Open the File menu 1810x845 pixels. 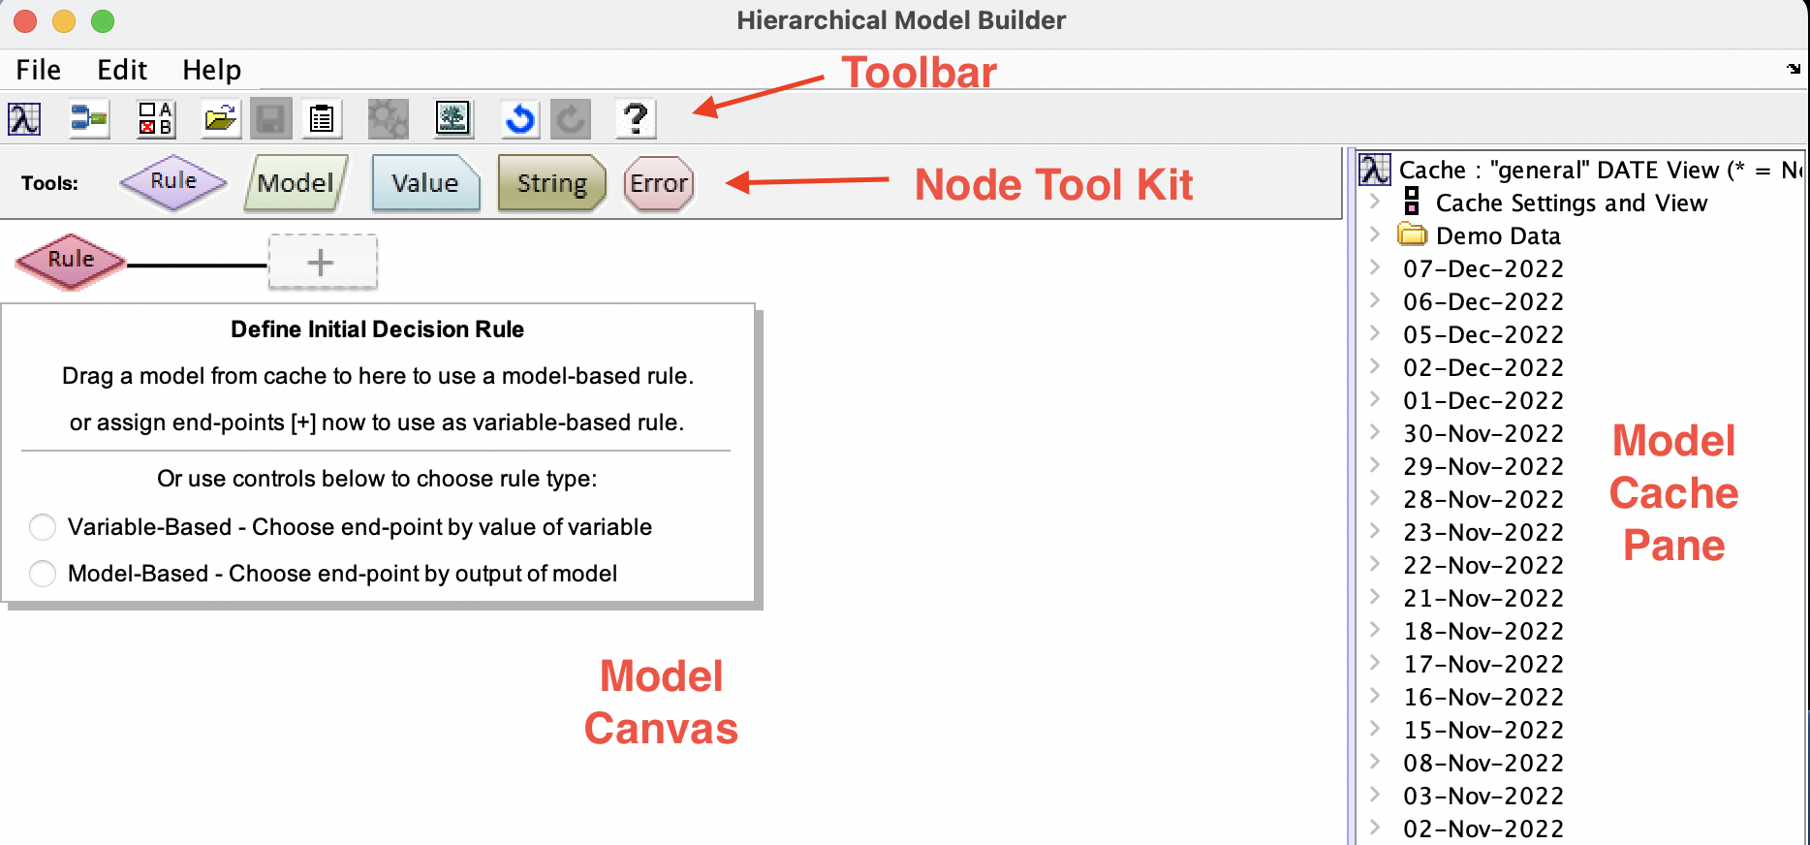pyautogui.click(x=39, y=70)
